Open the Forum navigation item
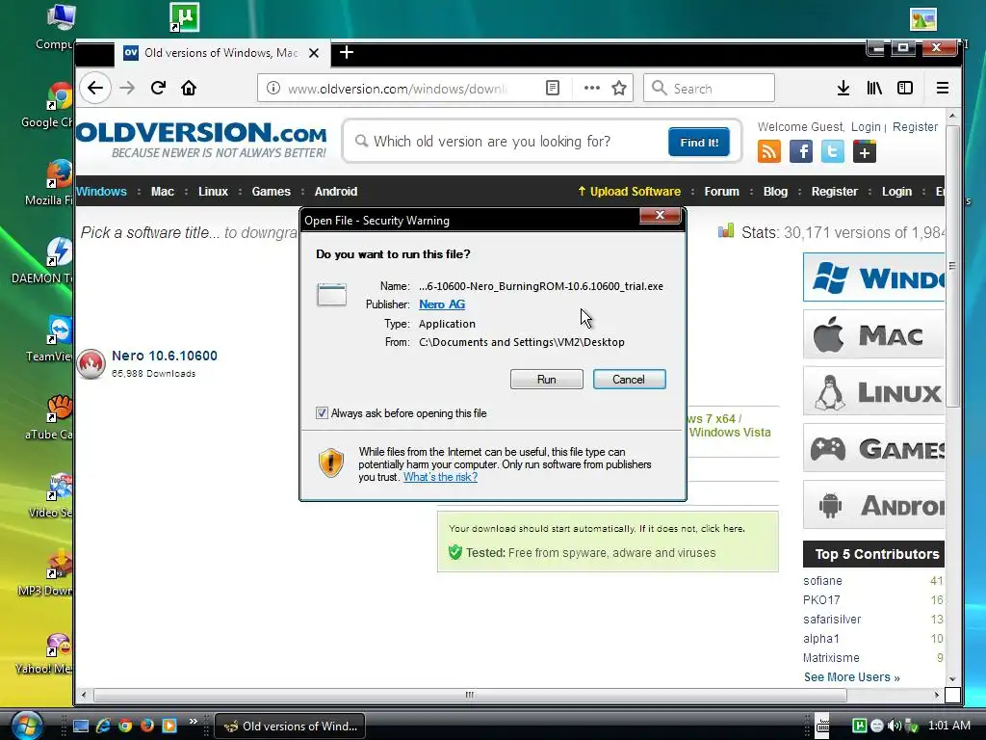986x740 pixels. point(721,192)
